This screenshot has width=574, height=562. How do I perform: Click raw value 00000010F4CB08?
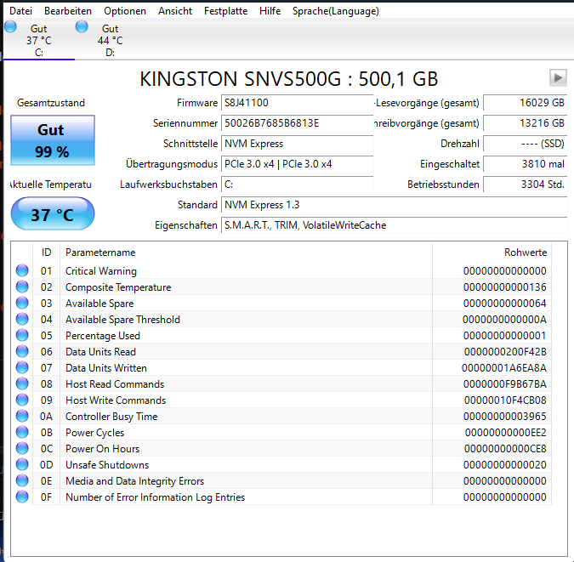(505, 400)
